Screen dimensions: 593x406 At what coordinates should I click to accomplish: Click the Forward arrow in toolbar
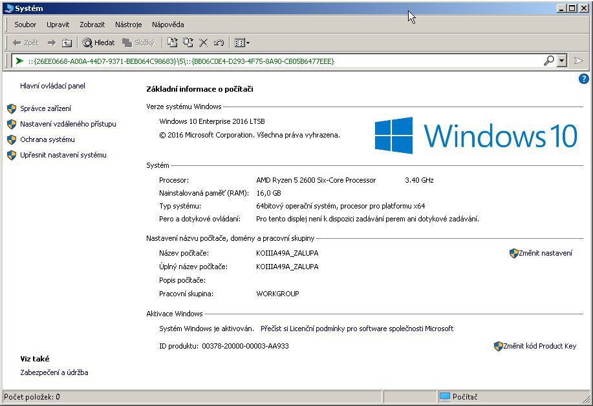[x=52, y=43]
